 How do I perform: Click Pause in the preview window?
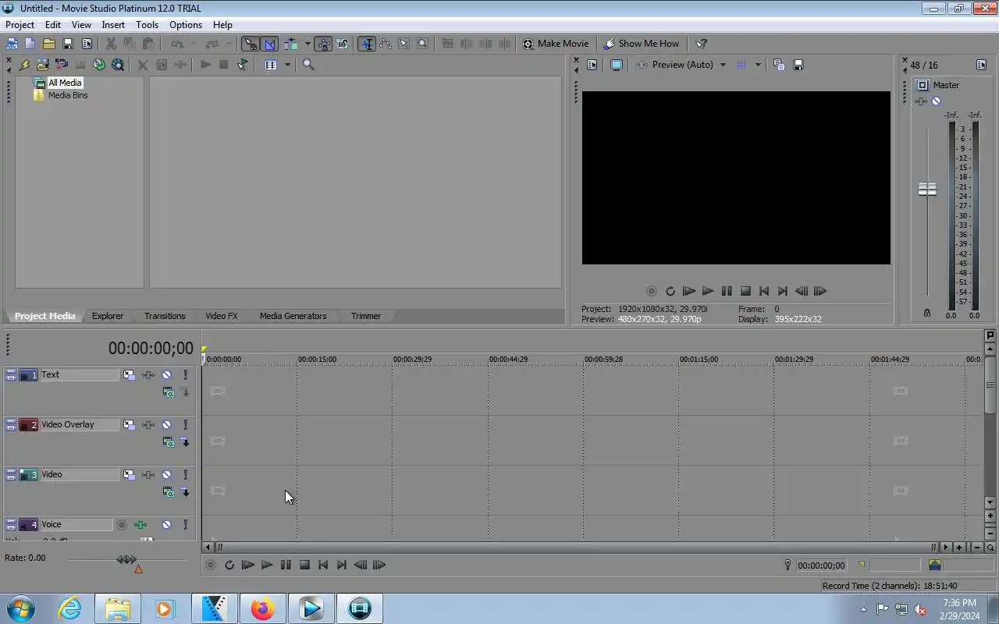tap(727, 291)
